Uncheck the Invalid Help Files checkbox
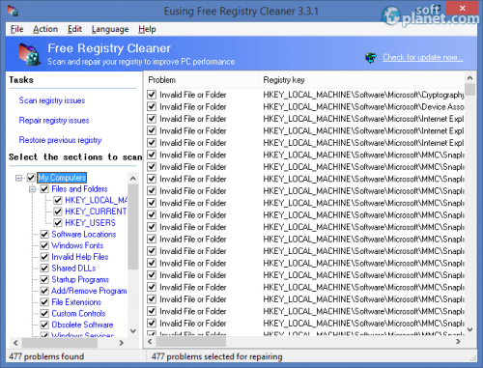The image size is (483, 368). [x=44, y=257]
